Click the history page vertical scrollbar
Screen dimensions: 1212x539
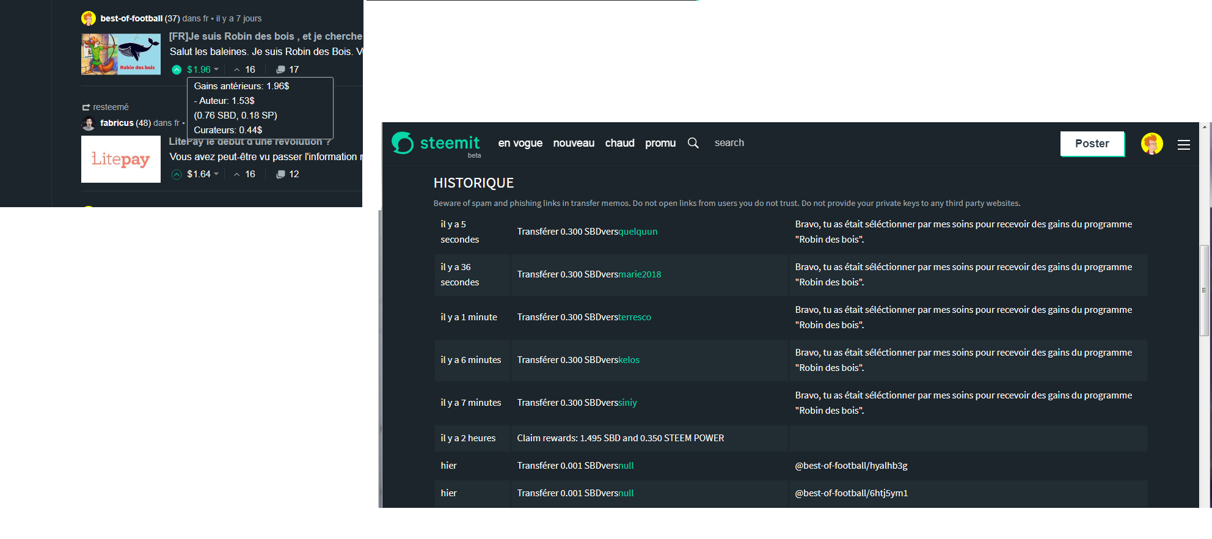[1204, 290]
